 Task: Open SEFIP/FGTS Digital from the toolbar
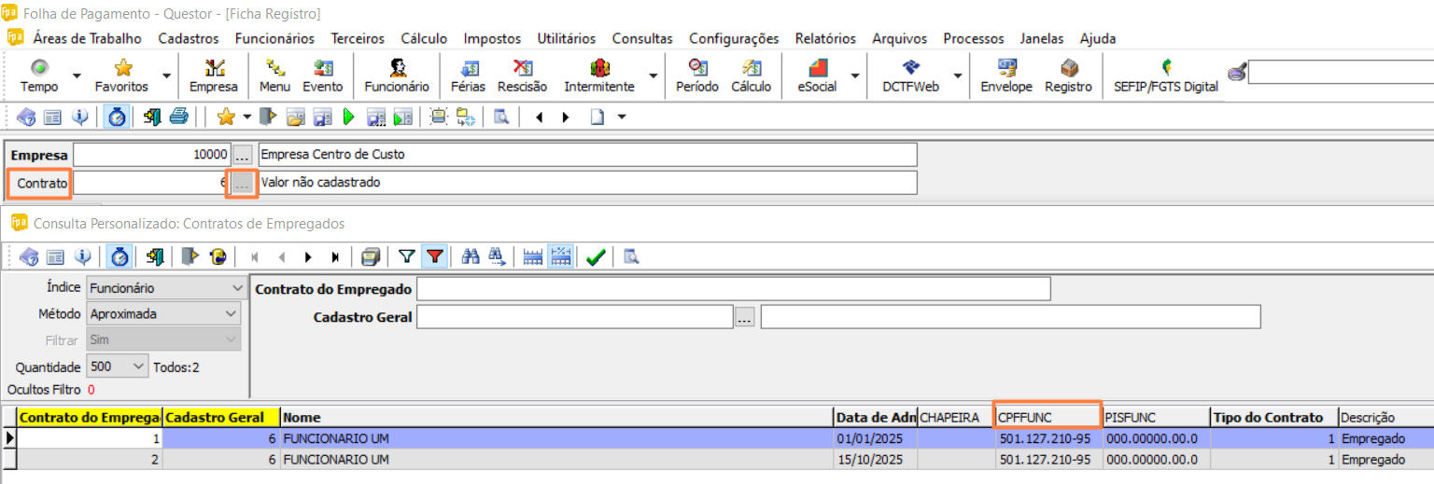click(1166, 75)
